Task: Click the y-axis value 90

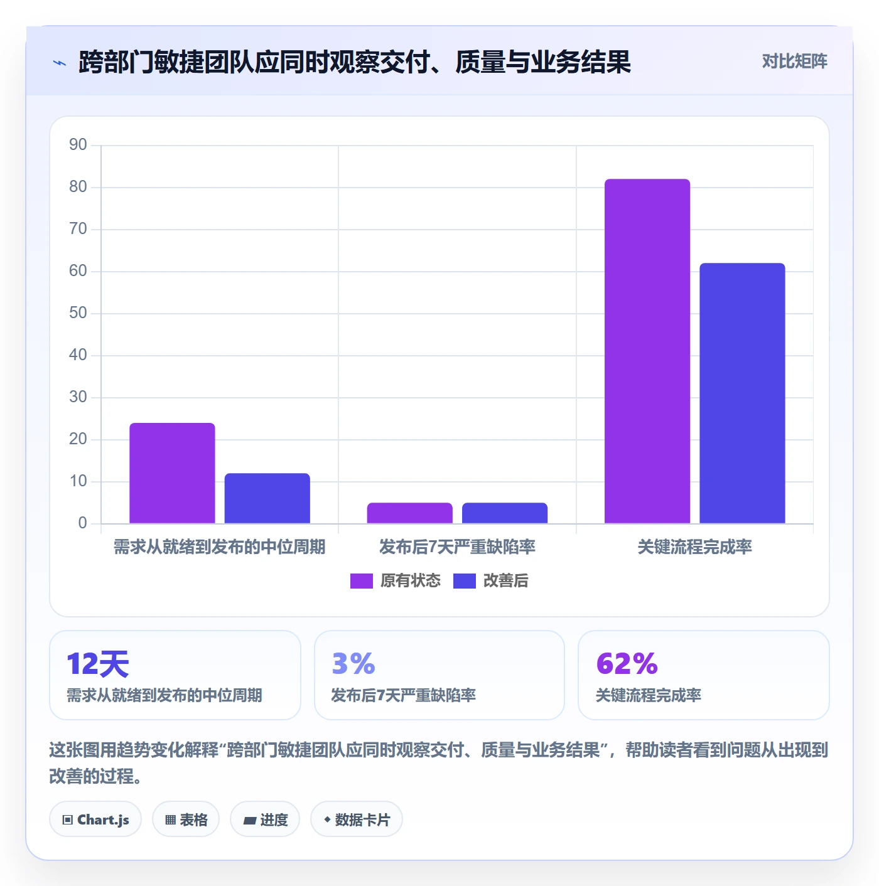Action: pyautogui.click(x=78, y=145)
